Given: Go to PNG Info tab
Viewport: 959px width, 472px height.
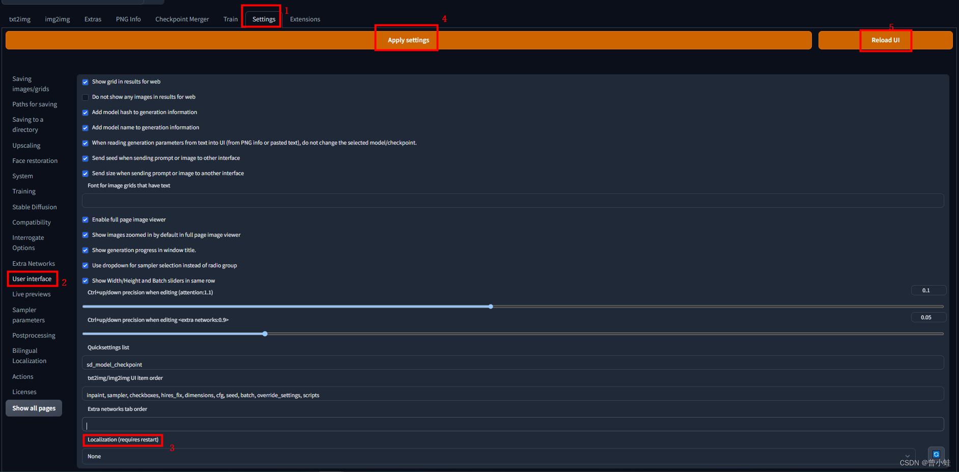Looking at the screenshot, I should (128, 19).
